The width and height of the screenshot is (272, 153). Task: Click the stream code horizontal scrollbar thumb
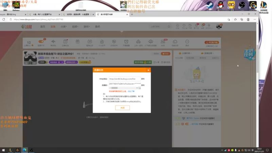click(115, 88)
